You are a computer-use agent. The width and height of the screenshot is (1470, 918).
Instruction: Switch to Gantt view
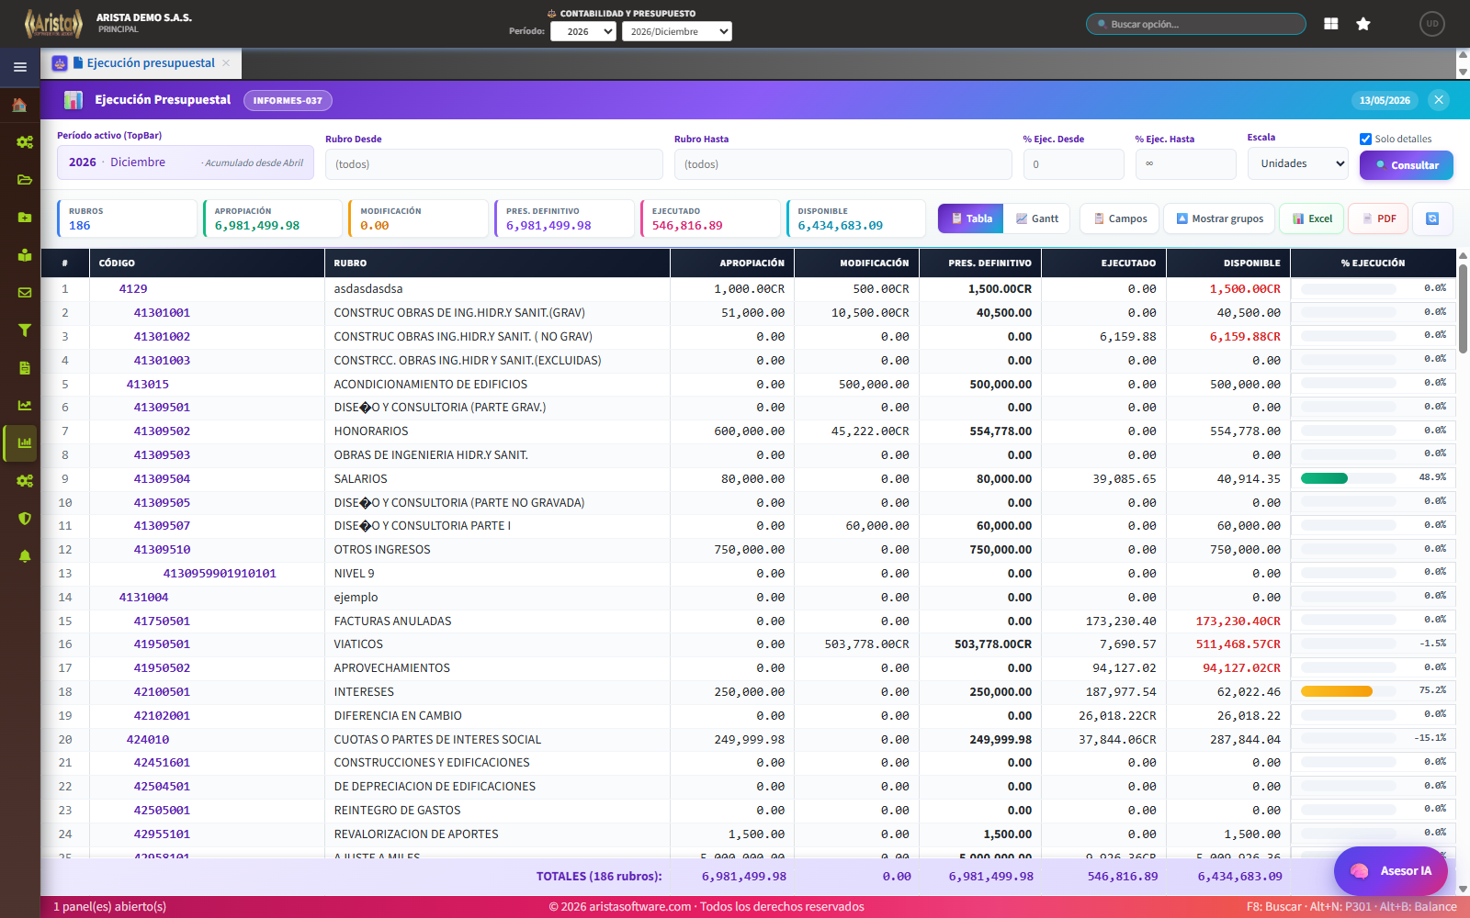tap(1037, 218)
